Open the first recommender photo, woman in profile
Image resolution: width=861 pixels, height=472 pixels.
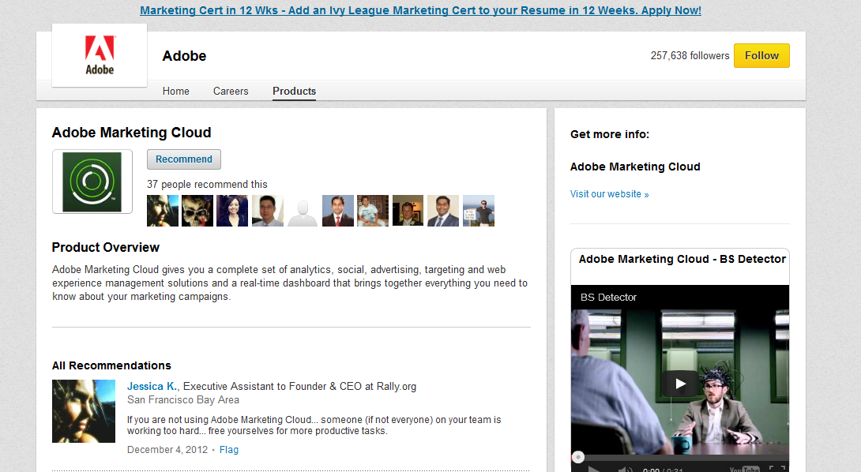pos(163,211)
